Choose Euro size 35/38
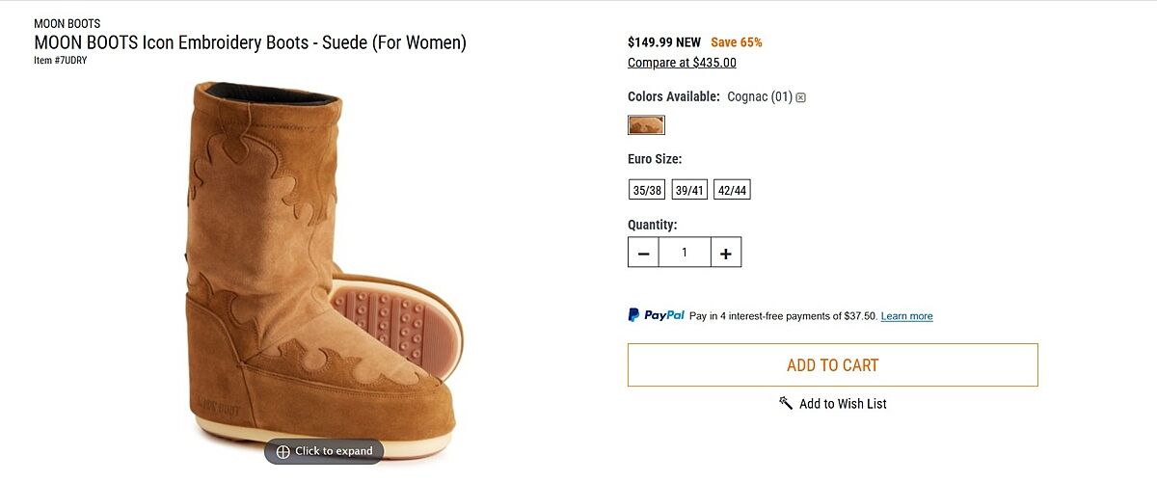The image size is (1157, 483). 647,190
